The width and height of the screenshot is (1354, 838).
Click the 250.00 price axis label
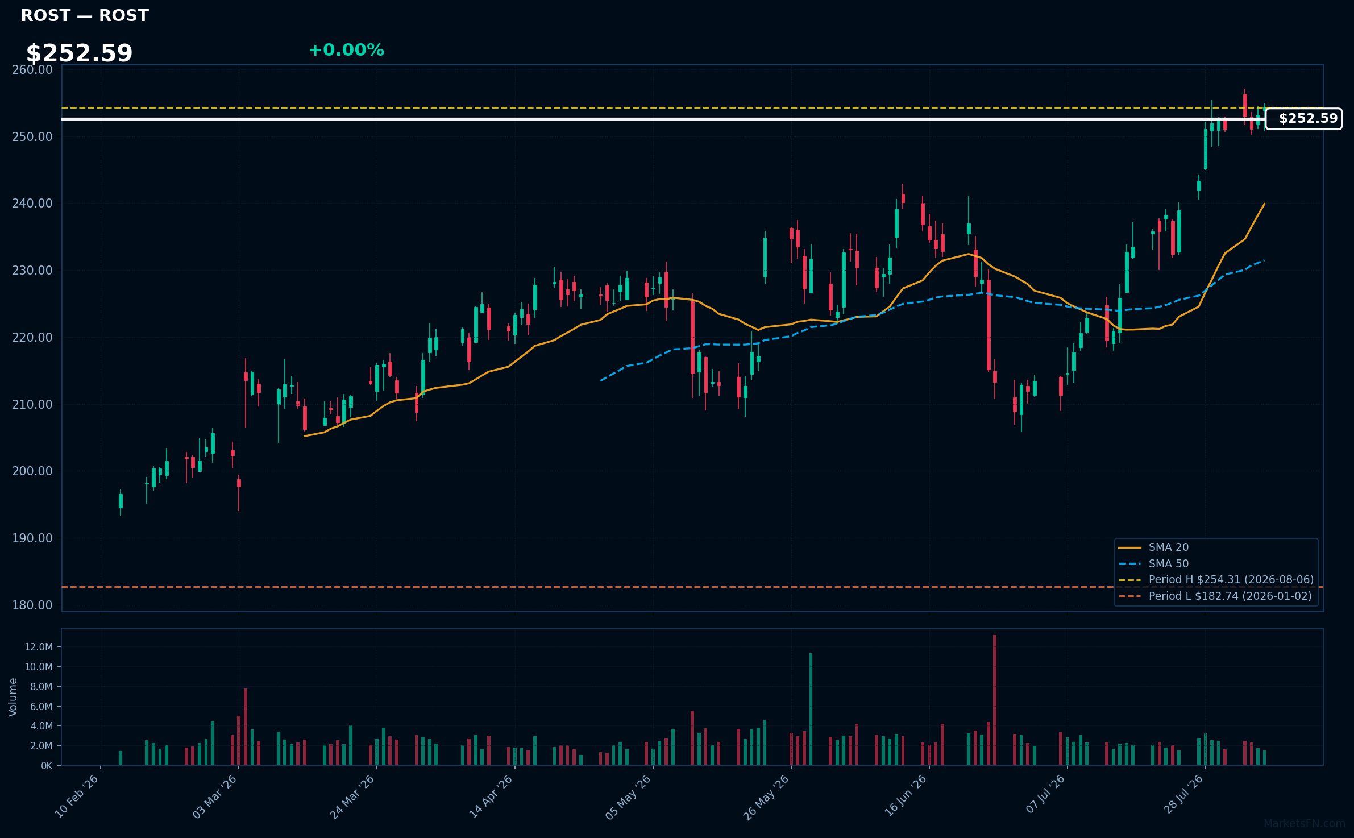pos(32,137)
